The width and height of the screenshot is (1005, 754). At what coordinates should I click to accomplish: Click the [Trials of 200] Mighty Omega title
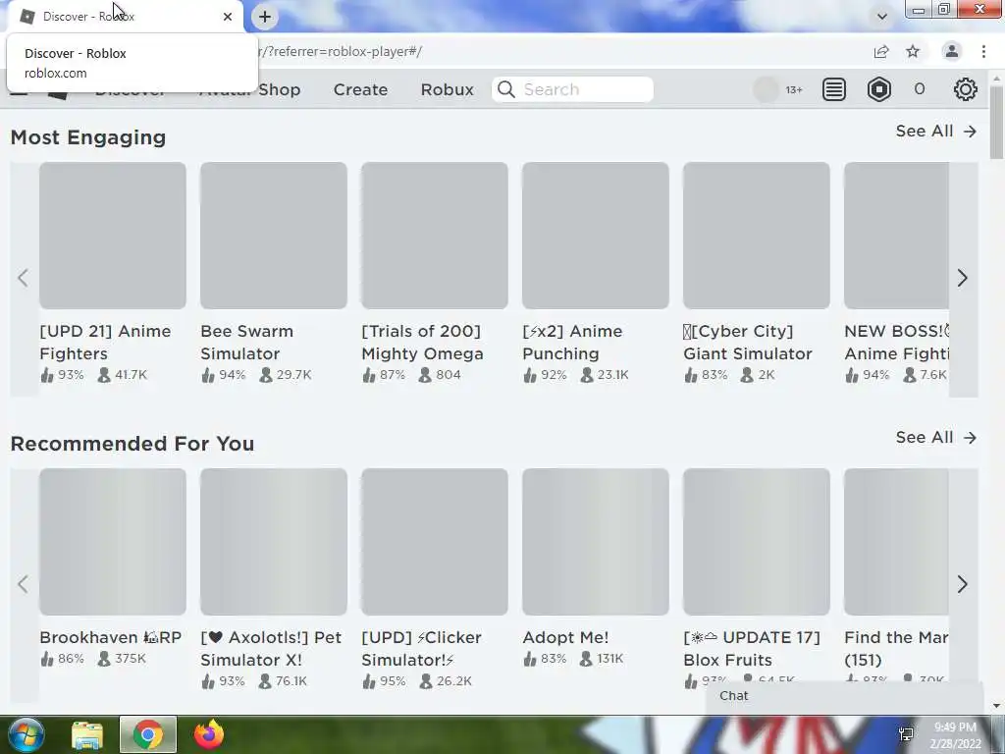[422, 343]
